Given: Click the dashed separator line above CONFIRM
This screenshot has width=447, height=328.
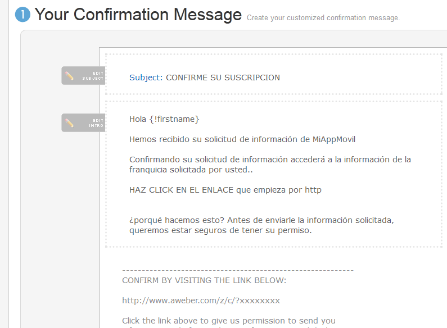Looking at the screenshot, I should coord(237,270).
